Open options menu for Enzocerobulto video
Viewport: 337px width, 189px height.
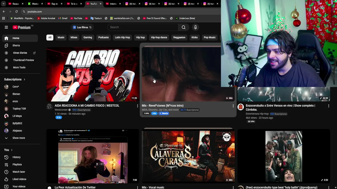pos(329,106)
